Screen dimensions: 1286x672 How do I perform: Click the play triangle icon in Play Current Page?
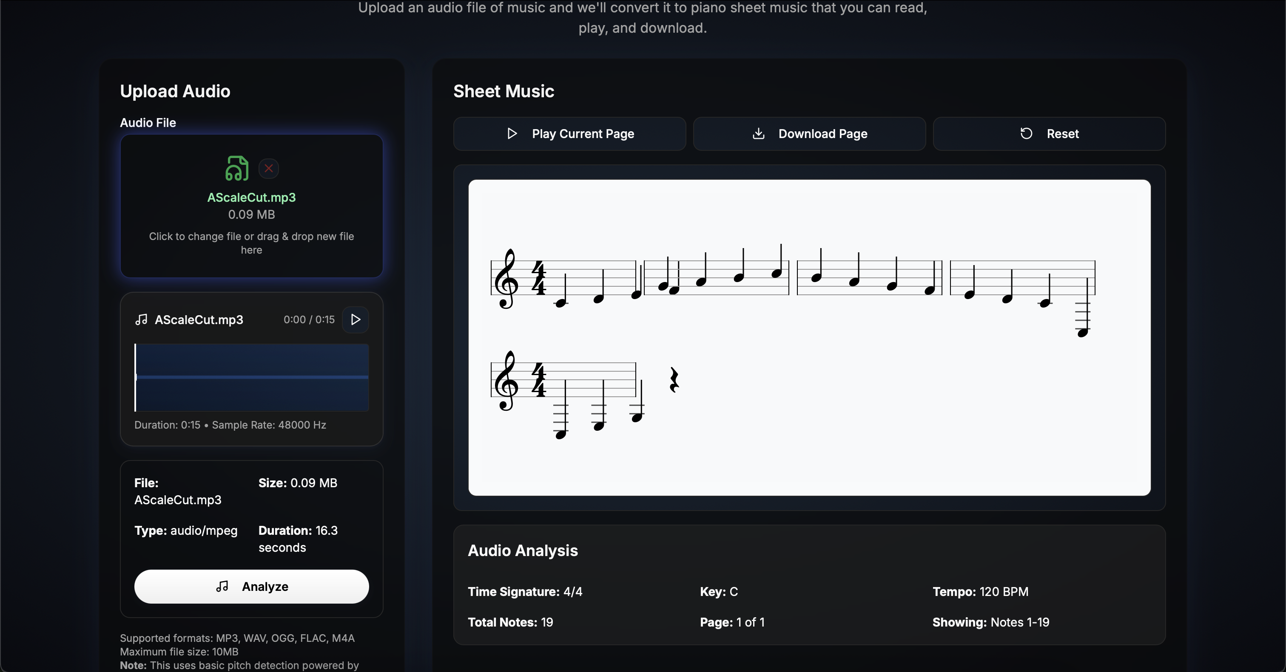click(512, 134)
